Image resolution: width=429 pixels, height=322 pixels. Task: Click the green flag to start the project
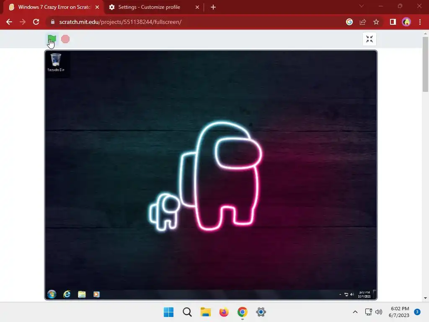click(x=52, y=39)
